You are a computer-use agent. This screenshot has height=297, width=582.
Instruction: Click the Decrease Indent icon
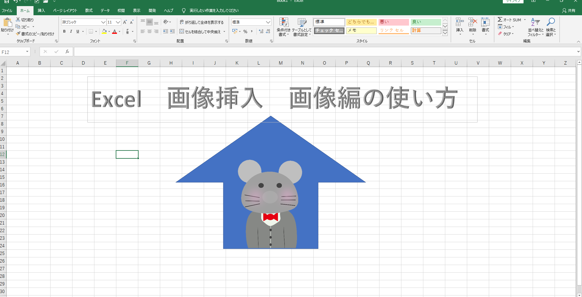point(166,31)
